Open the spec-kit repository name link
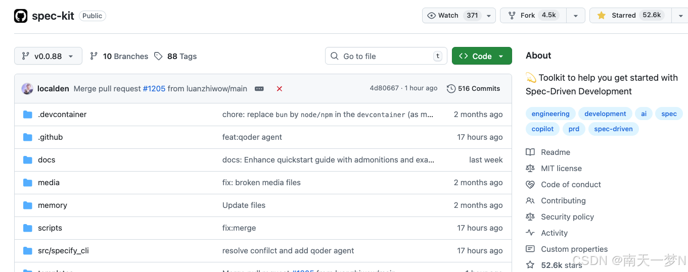 pyautogui.click(x=53, y=16)
